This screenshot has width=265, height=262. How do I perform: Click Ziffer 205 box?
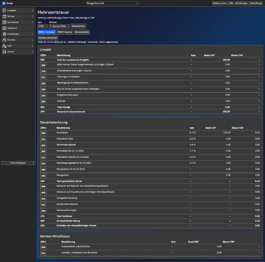tap(43, 65)
